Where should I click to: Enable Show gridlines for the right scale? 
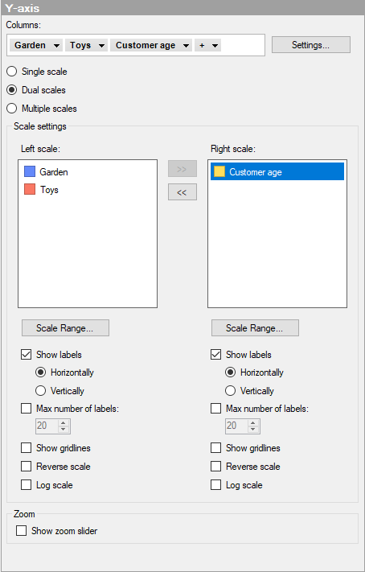[x=215, y=448]
